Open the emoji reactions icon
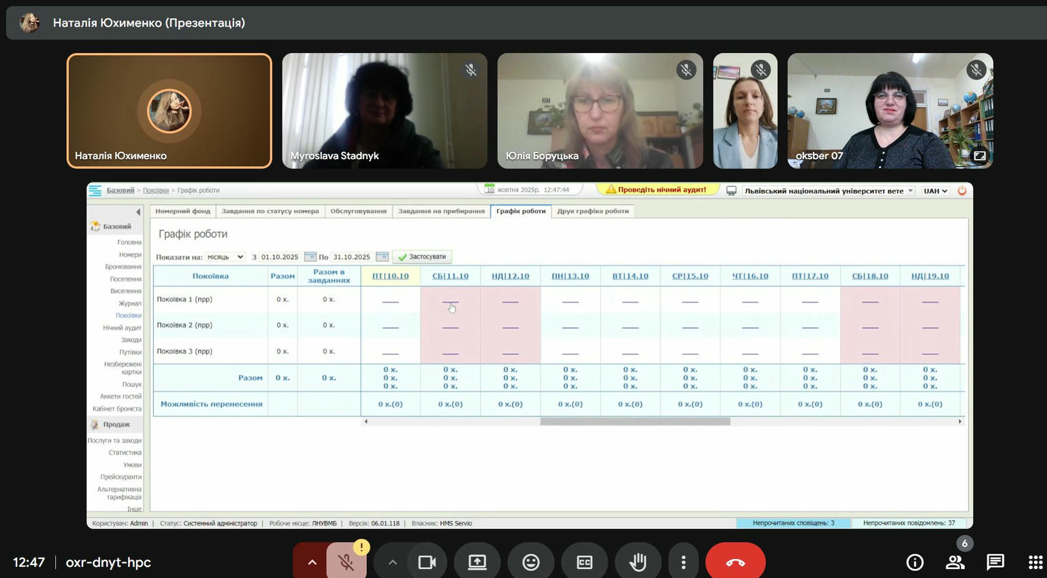The height and width of the screenshot is (578, 1047). [531, 562]
